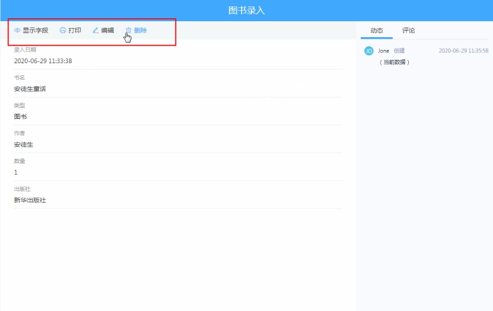
Task: Click the pencil edit icon
Action: coord(95,31)
